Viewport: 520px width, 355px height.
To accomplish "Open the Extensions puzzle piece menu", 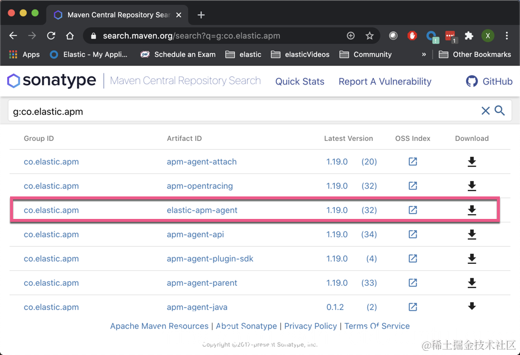I will coord(469,35).
